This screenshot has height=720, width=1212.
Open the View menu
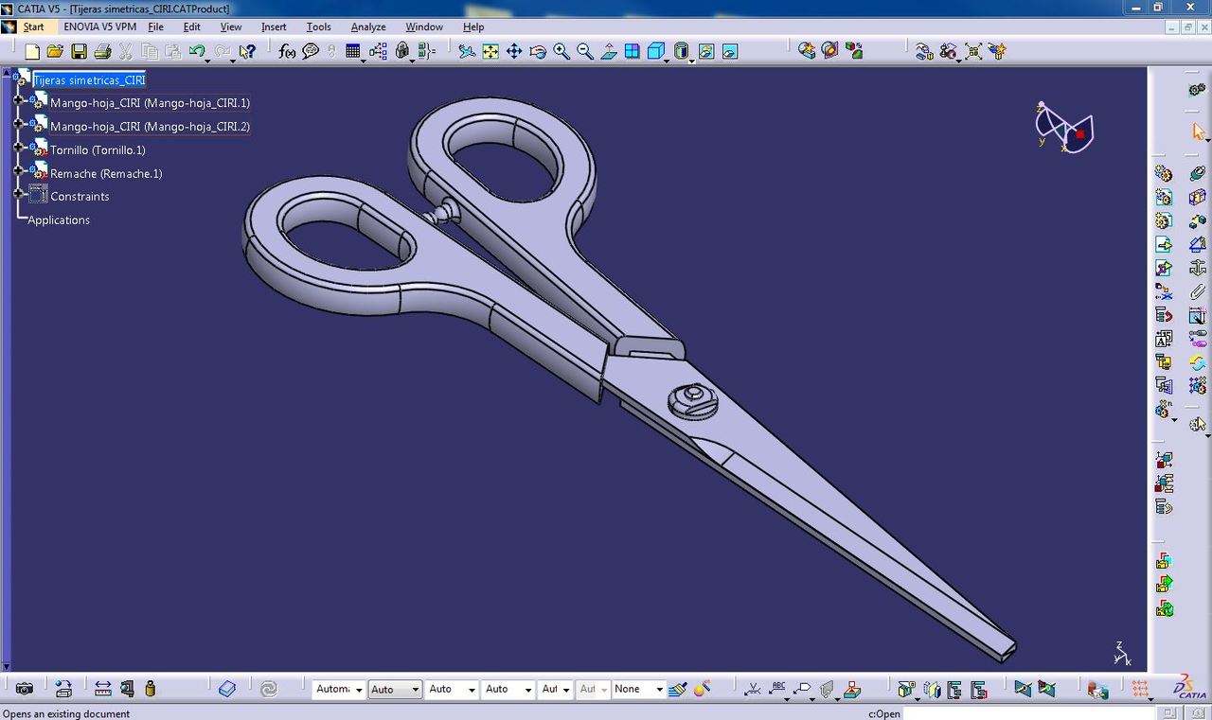click(x=231, y=26)
